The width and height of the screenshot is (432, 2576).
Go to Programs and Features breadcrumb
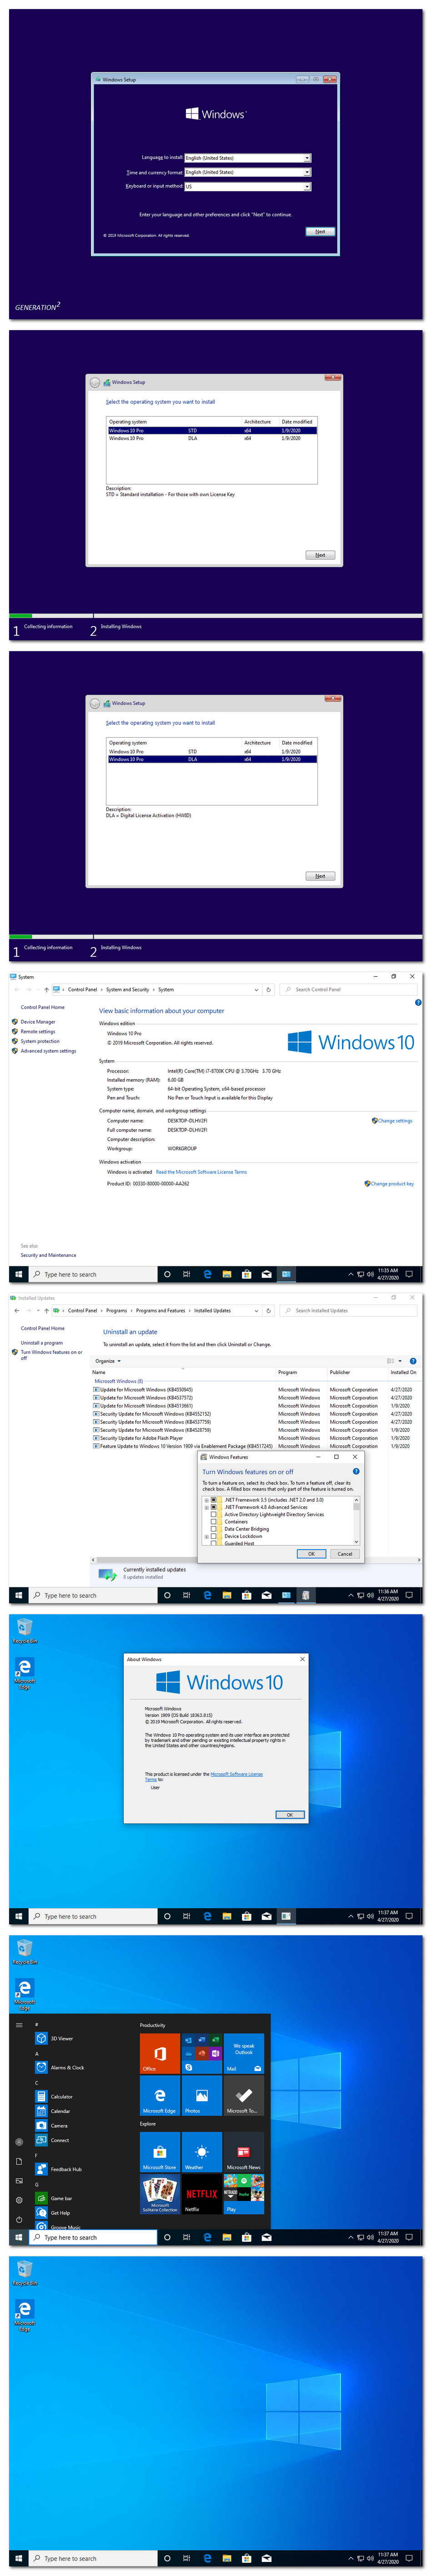161,1310
